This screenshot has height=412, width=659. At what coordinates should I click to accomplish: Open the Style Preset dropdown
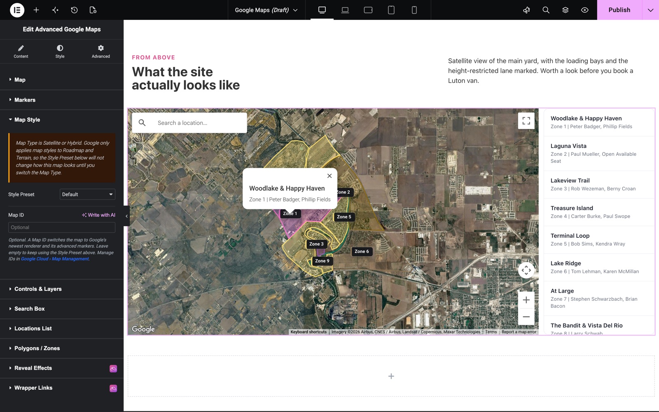tap(87, 194)
